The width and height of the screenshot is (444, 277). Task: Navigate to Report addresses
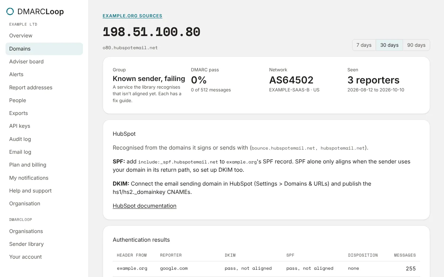pyautogui.click(x=44, y=88)
